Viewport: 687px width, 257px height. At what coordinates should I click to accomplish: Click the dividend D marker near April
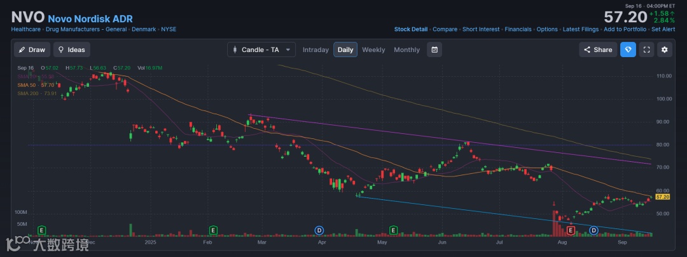[319, 230]
